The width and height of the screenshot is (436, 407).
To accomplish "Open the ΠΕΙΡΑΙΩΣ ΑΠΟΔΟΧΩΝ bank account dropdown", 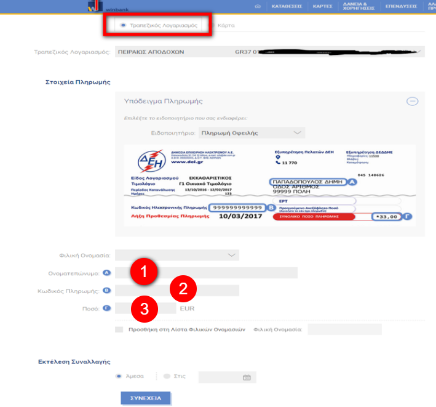I will (x=268, y=52).
